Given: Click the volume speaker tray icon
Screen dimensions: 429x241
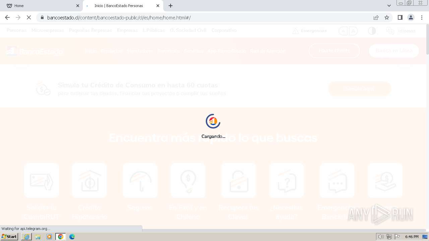Looking at the screenshot, I should (381, 237).
